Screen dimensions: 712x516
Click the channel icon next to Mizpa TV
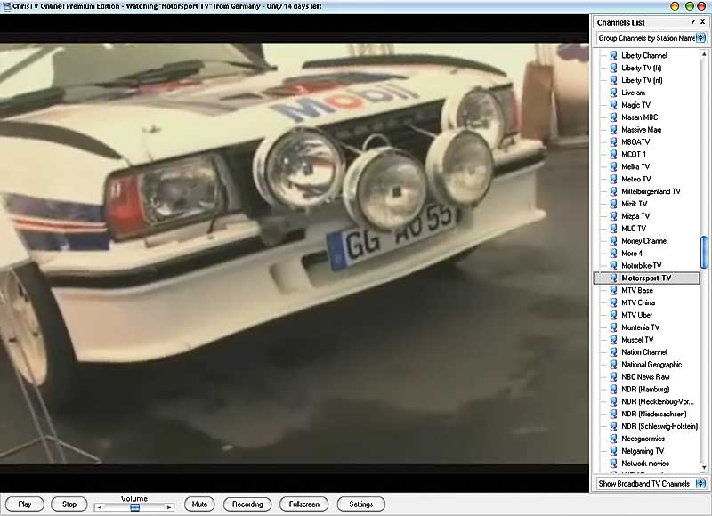(613, 216)
